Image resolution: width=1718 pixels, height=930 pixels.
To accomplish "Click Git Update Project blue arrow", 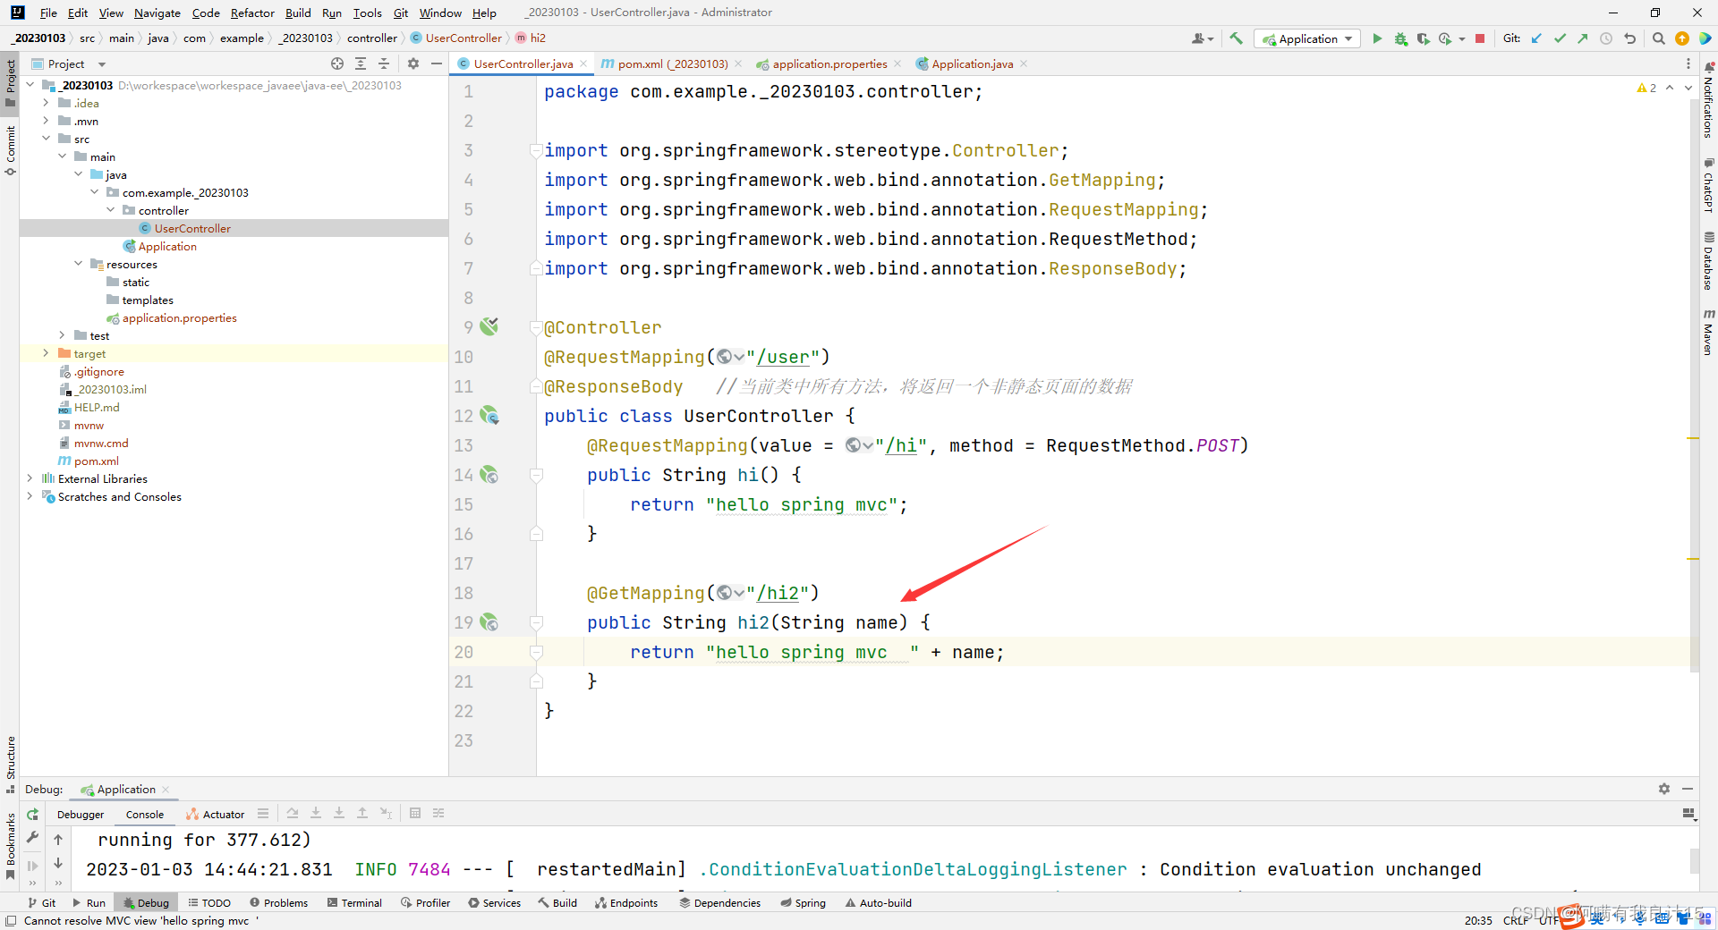I will coord(1536,38).
